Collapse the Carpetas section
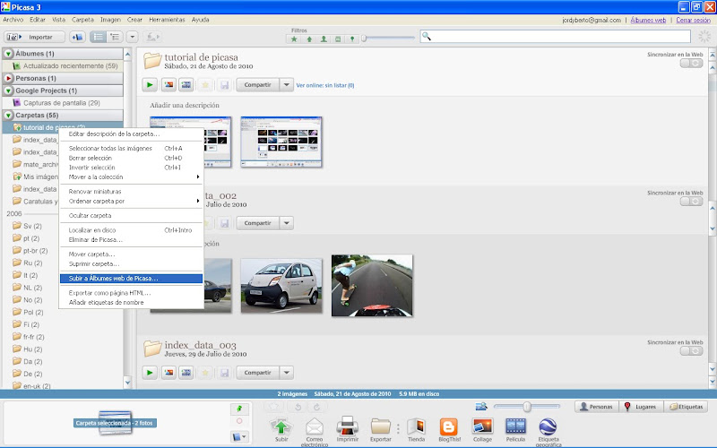 (8, 116)
